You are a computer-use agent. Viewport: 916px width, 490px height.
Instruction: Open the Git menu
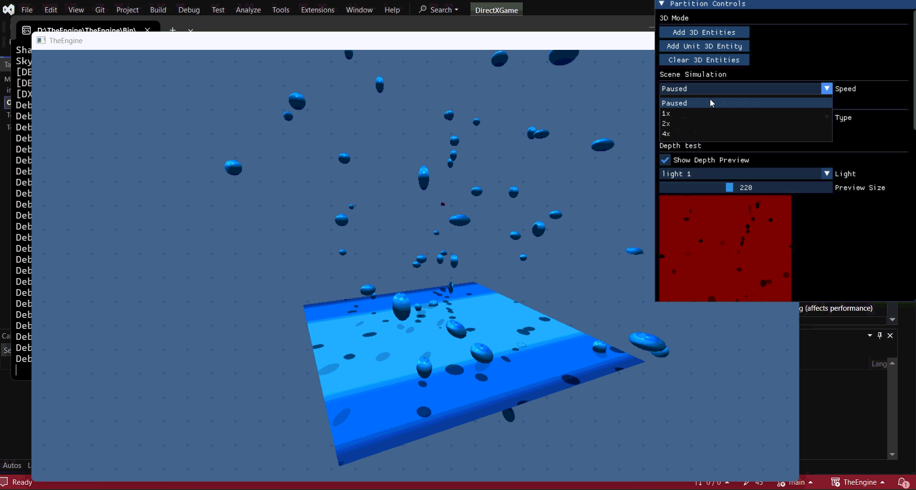[x=99, y=9]
